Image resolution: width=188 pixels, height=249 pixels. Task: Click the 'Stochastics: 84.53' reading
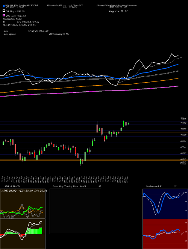point(12,19)
